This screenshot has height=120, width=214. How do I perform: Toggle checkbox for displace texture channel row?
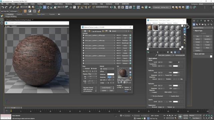84,56
